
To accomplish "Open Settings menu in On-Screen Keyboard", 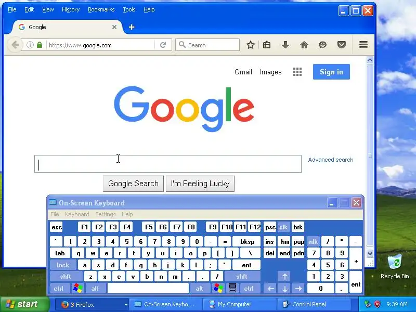I will click(x=106, y=214).
